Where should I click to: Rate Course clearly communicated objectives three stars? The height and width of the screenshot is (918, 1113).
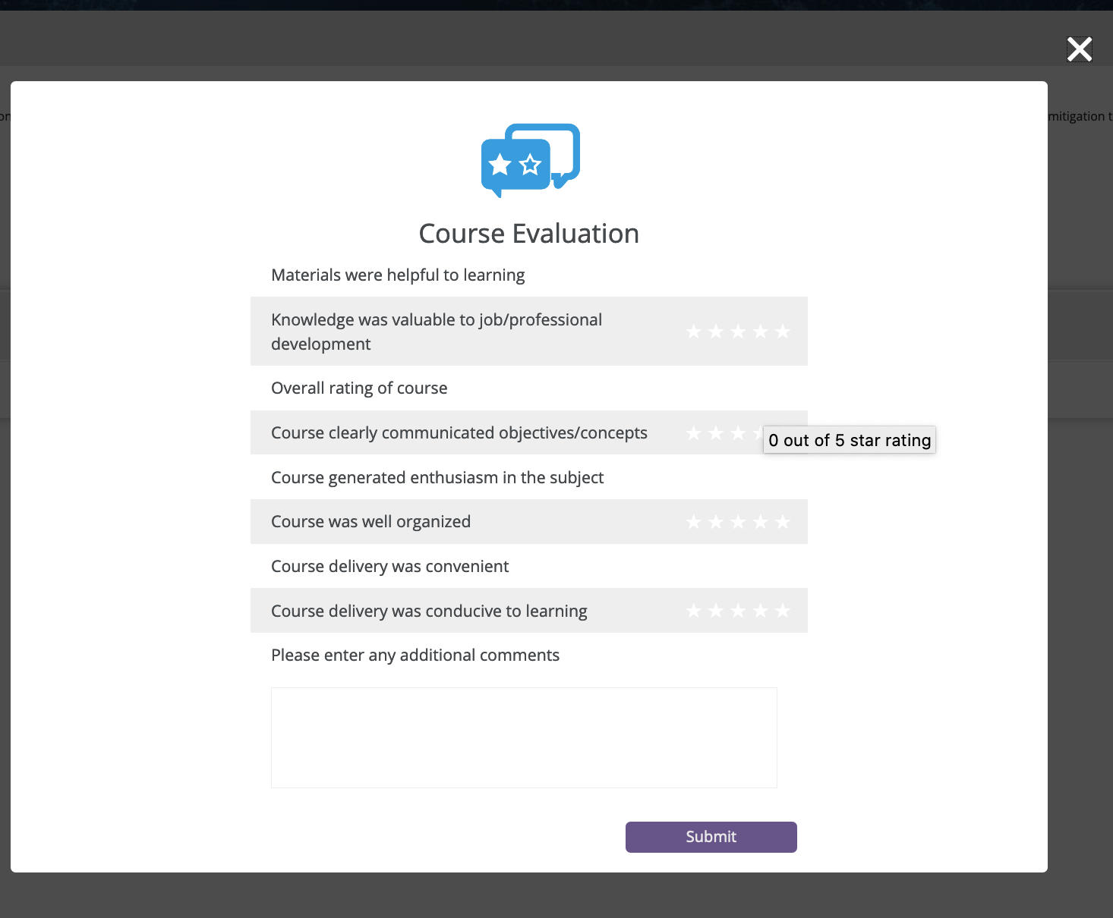[738, 433]
